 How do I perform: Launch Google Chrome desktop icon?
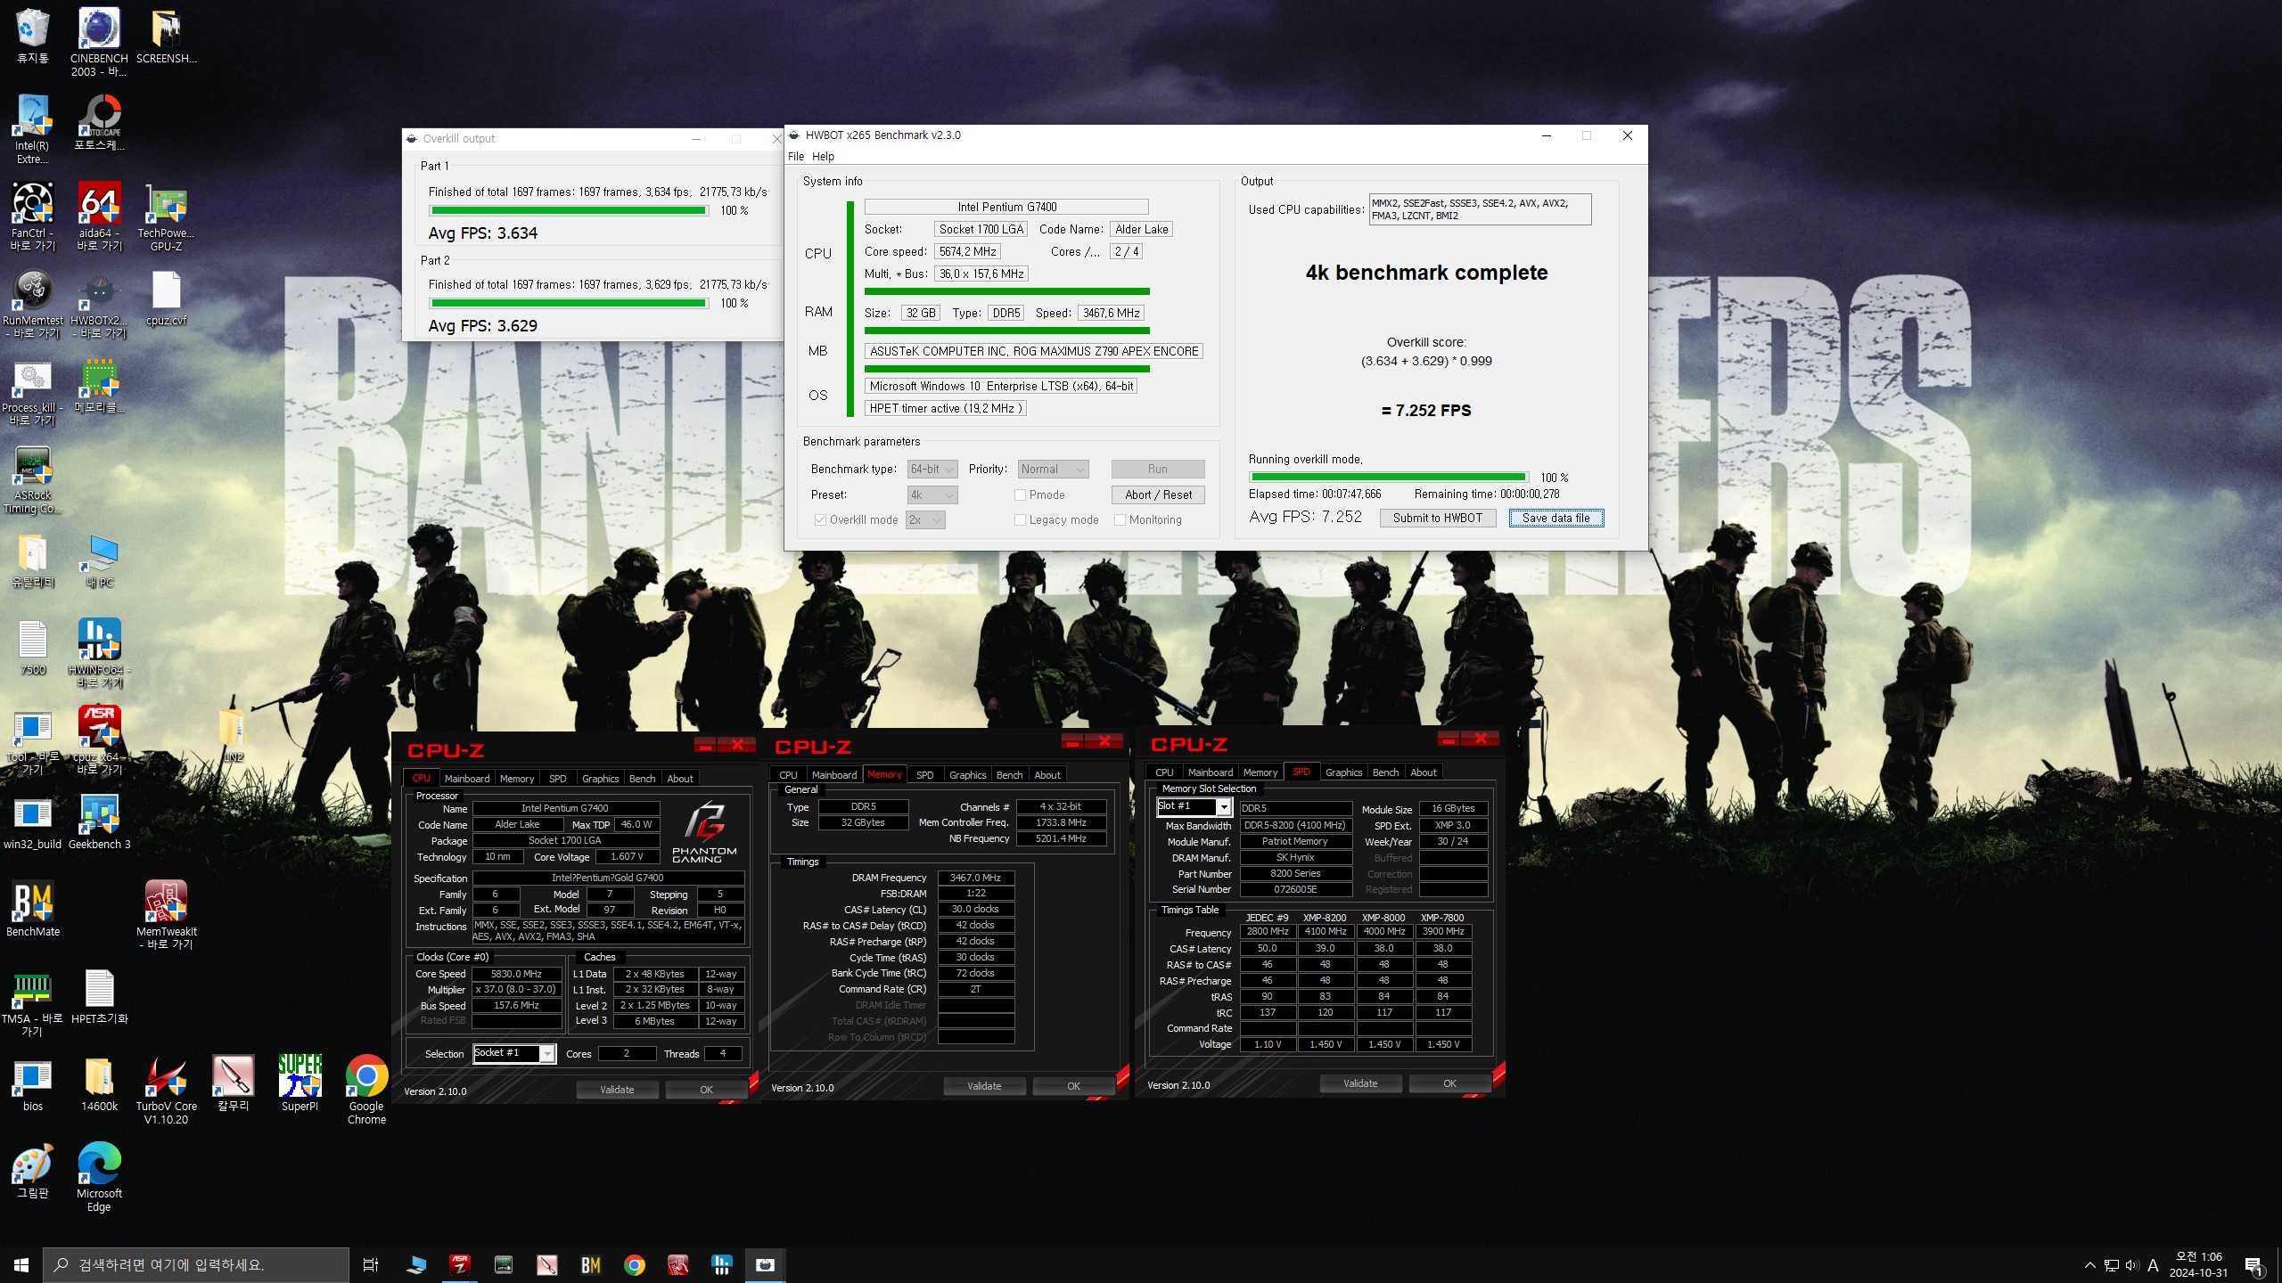[366, 1090]
